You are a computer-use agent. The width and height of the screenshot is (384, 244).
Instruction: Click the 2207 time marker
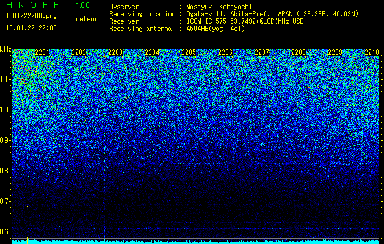262,52
